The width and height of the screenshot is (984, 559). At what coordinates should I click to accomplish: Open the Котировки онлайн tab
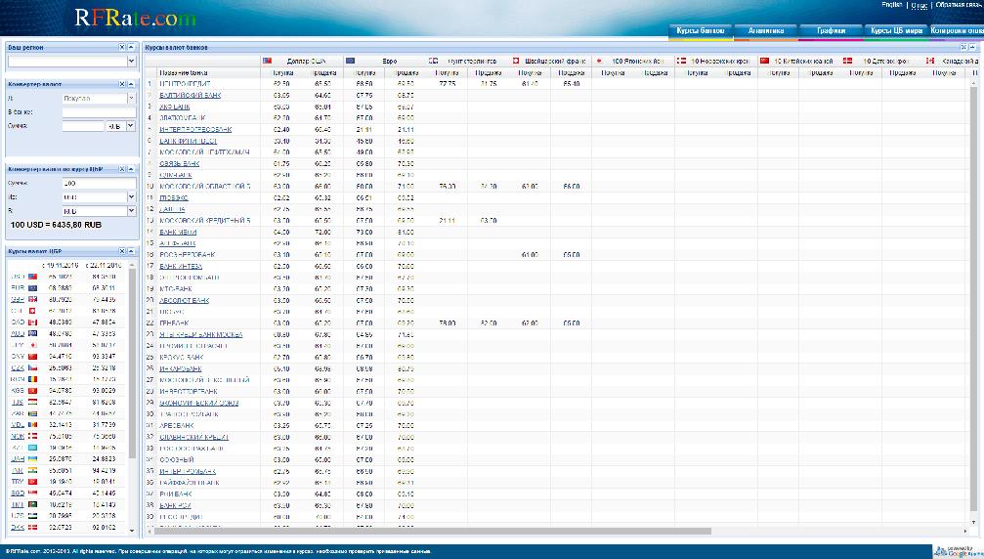click(x=957, y=30)
